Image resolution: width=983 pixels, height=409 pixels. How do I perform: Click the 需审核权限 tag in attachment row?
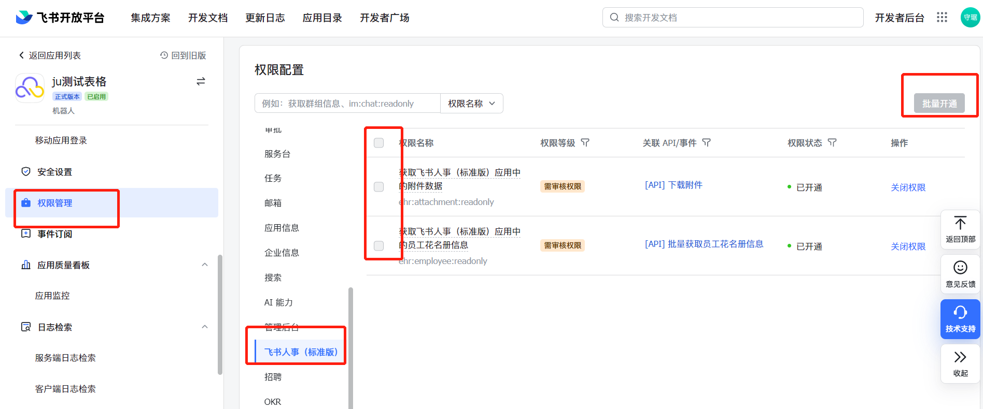tap(563, 186)
